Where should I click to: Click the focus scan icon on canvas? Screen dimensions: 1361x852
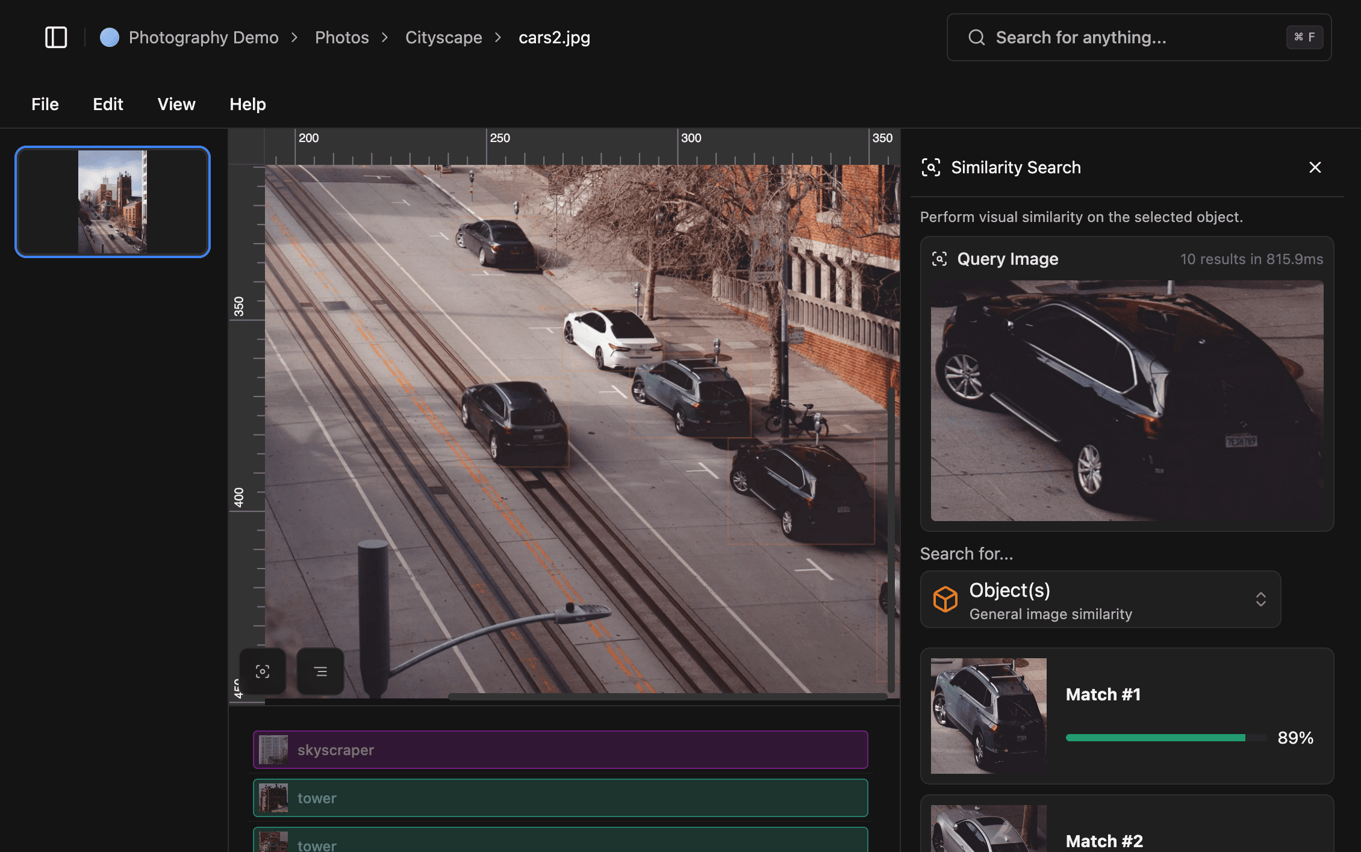(263, 671)
